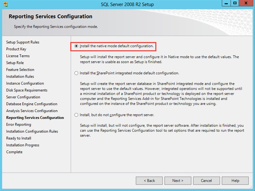Click the Error Reporting step
This screenshot has height=191, width=255.
click(x=19, y=125)
